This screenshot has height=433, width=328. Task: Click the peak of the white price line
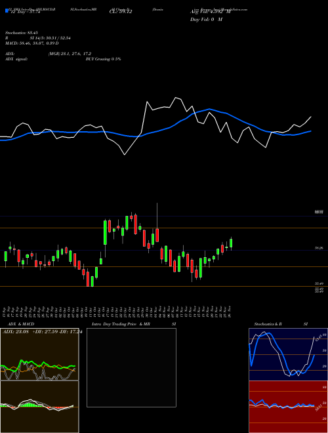(176, 98)
